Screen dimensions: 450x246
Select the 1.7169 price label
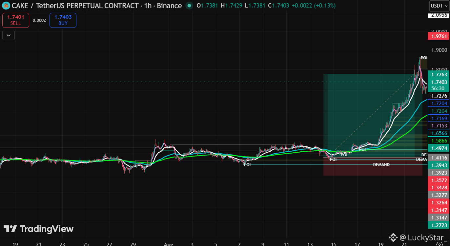point(439,118)
